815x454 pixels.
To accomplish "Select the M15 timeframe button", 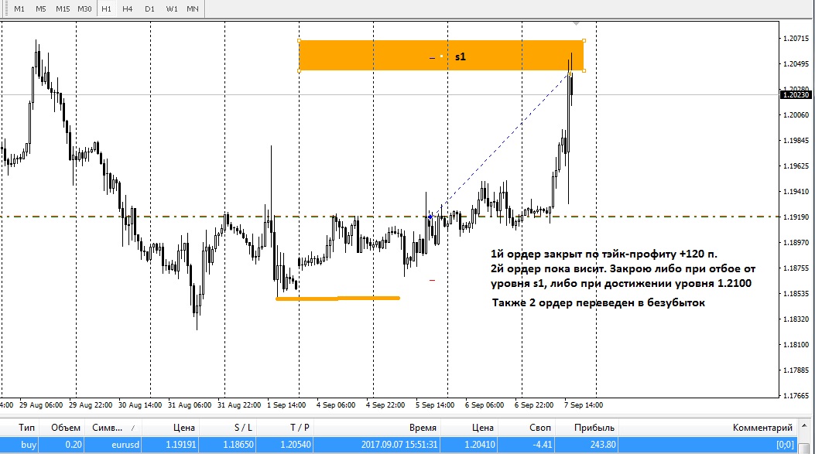I will click(x=63, y=9).
